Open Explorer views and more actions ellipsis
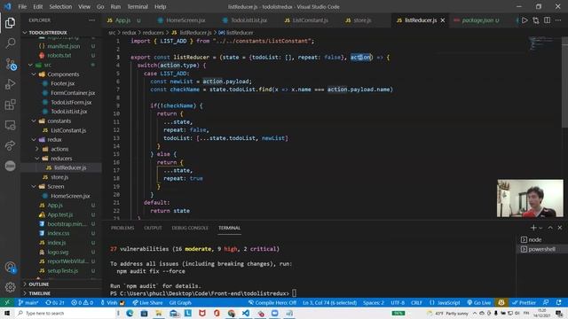This screenshot has width=568, height=319. pos(92,20)
